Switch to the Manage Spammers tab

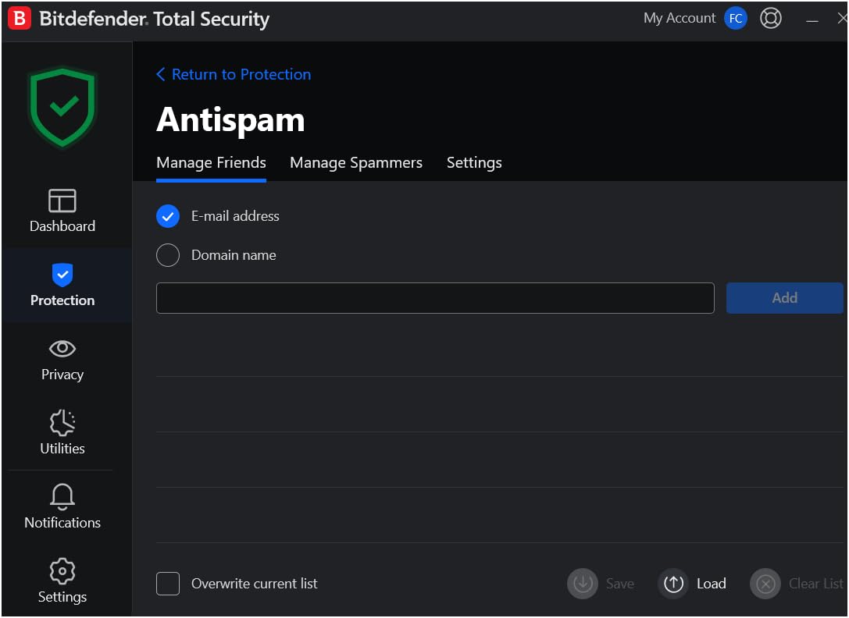pos(355,163)
